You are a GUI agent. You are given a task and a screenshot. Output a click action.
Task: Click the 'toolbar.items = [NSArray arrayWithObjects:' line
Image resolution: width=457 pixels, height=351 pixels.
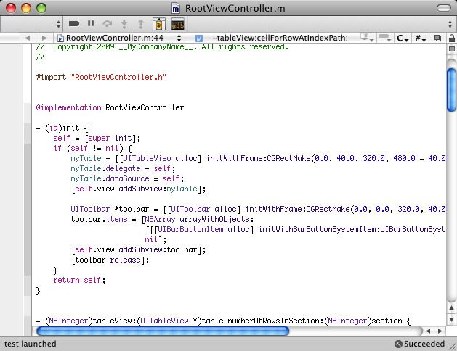pos(162,219)
